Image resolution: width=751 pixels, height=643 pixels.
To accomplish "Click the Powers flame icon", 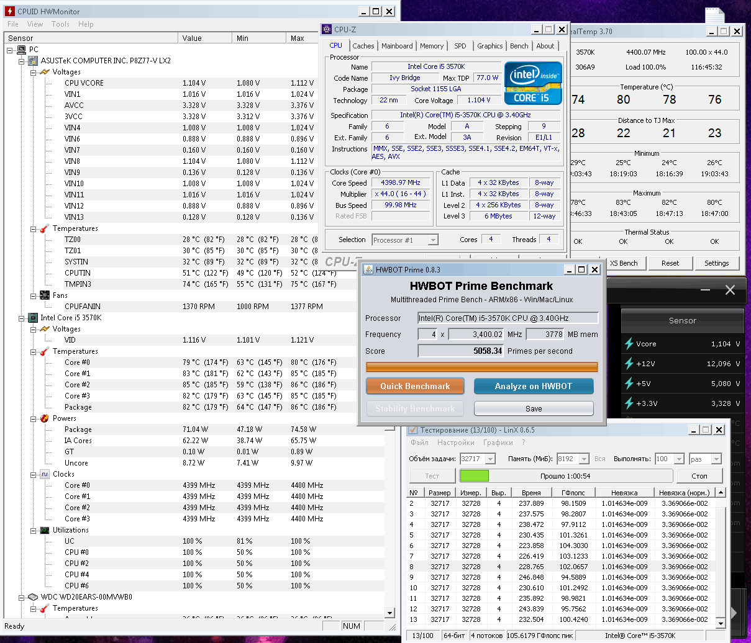I will click(x=45, y=418).
